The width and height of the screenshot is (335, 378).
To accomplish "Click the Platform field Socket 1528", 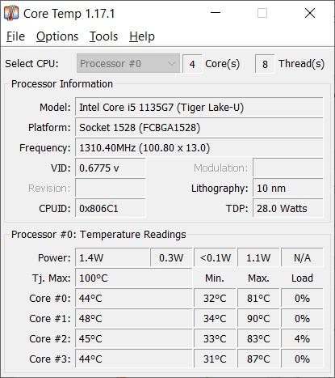I will [199, 128].
